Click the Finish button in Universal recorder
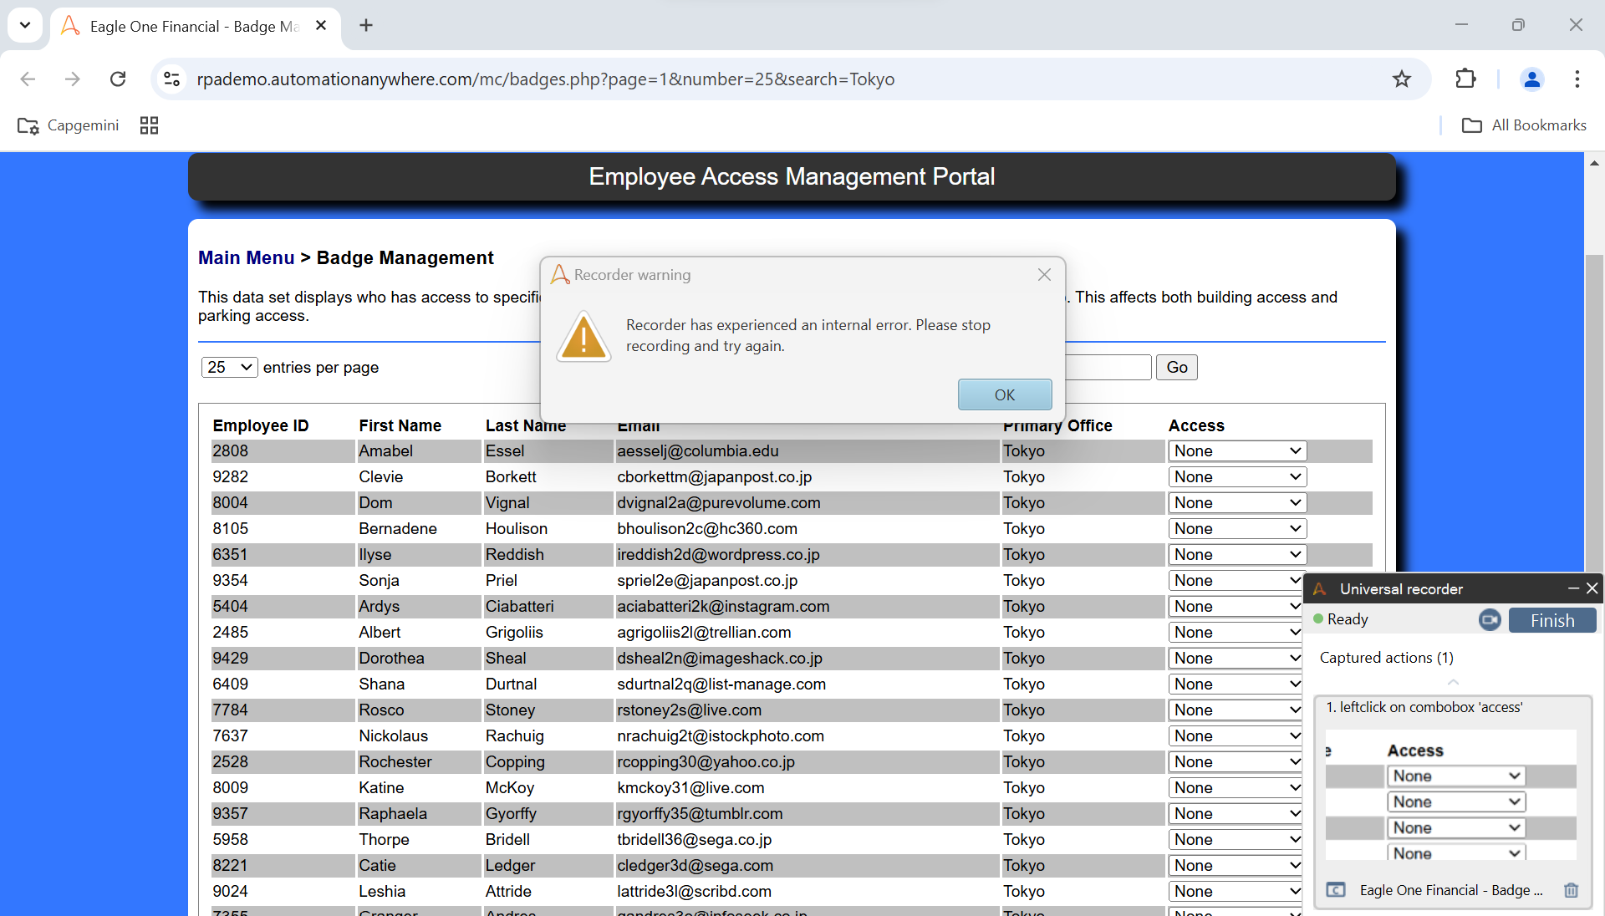This screenshot has width=1605, height=916. (1552, 620)
